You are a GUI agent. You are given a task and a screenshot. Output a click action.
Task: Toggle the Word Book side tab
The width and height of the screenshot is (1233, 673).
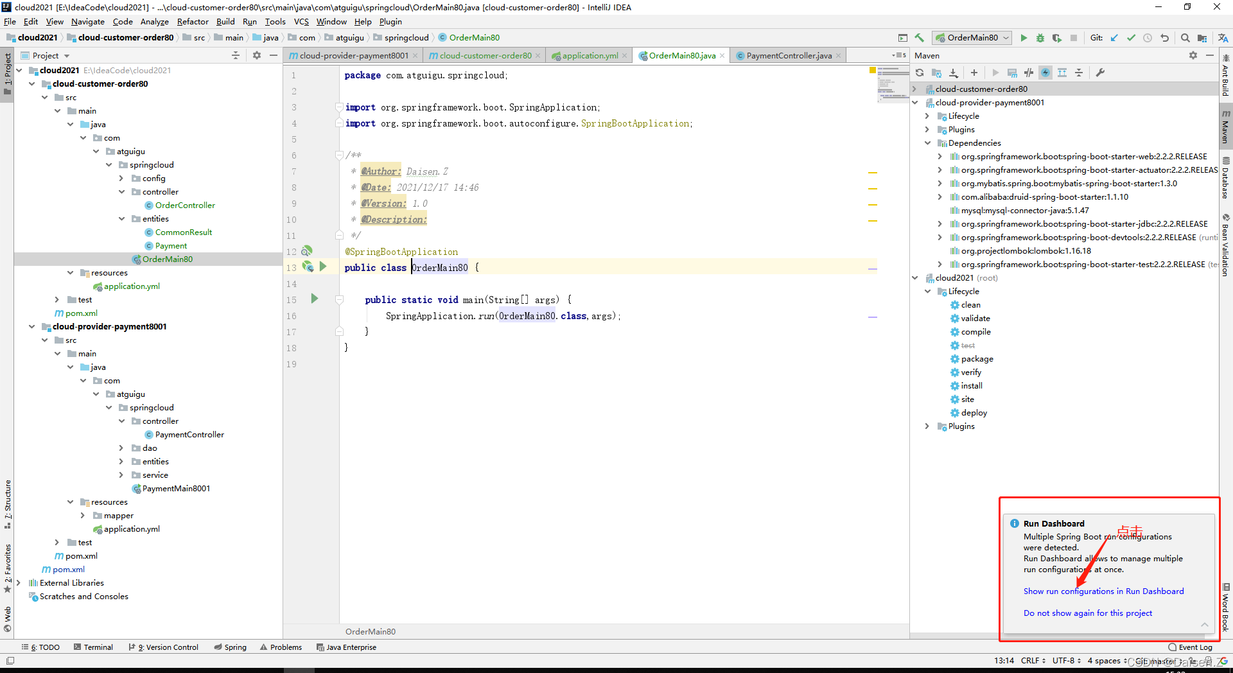[x=1226, y=607]
